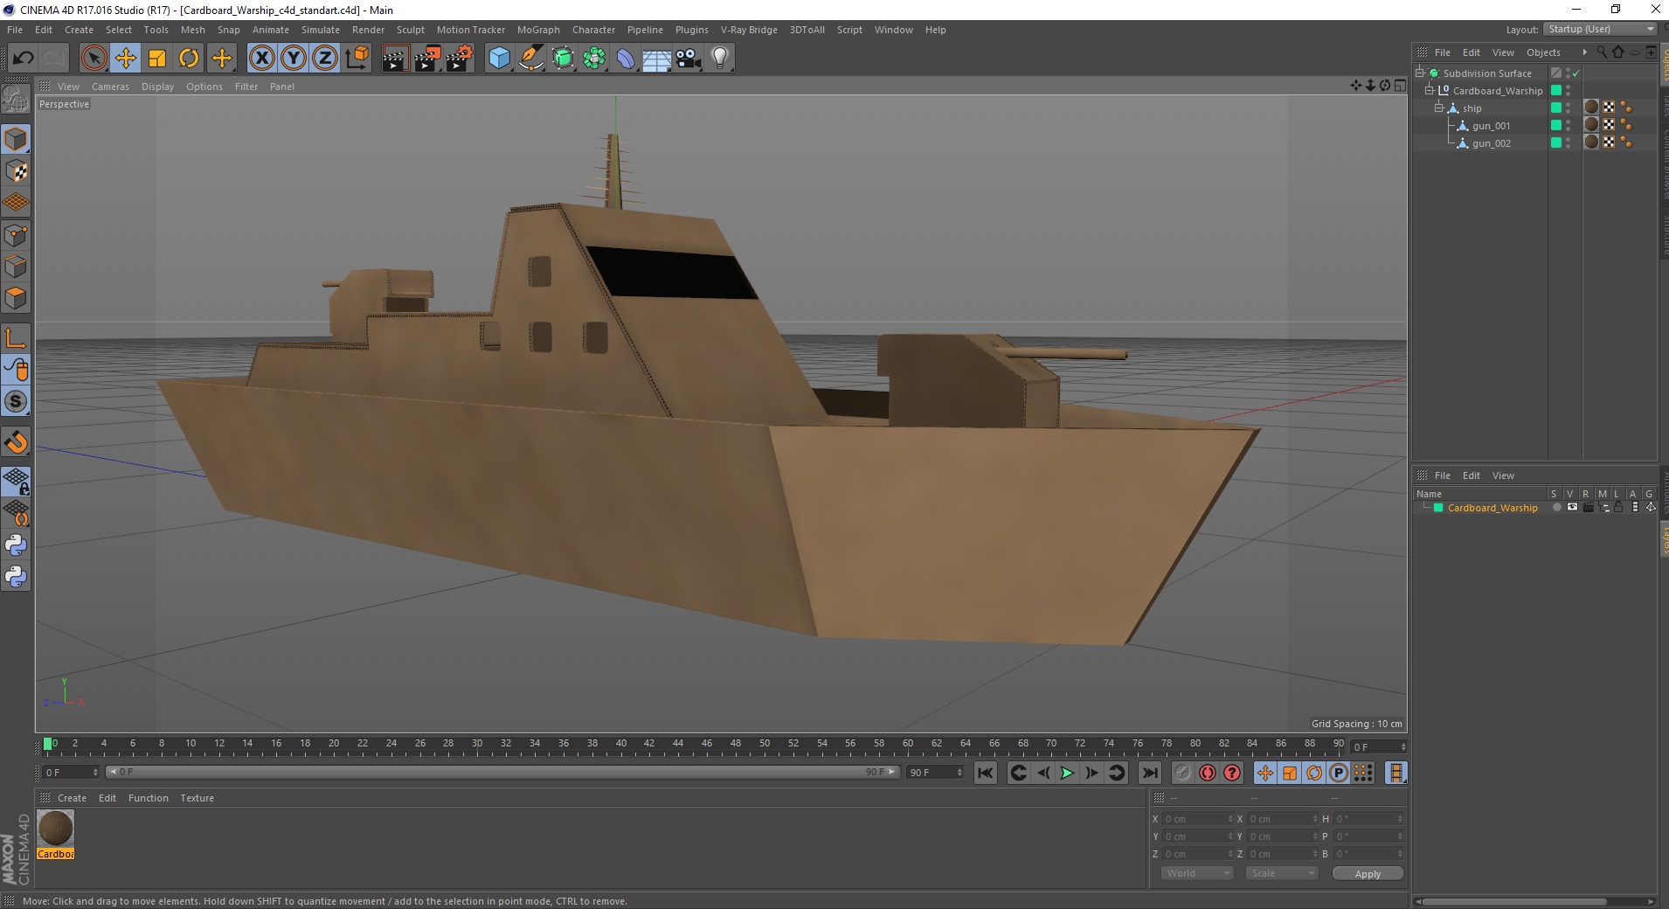Add a Light object
The width and height of the screenshot is (1669, 909).
point(719,59)
